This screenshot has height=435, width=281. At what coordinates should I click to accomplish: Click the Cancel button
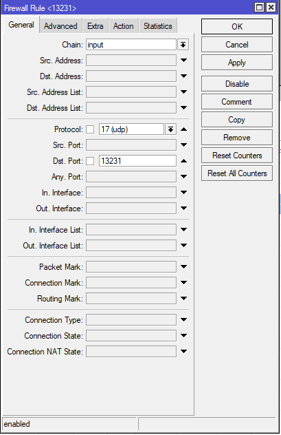pyautogui.click(x=237, y=45)
